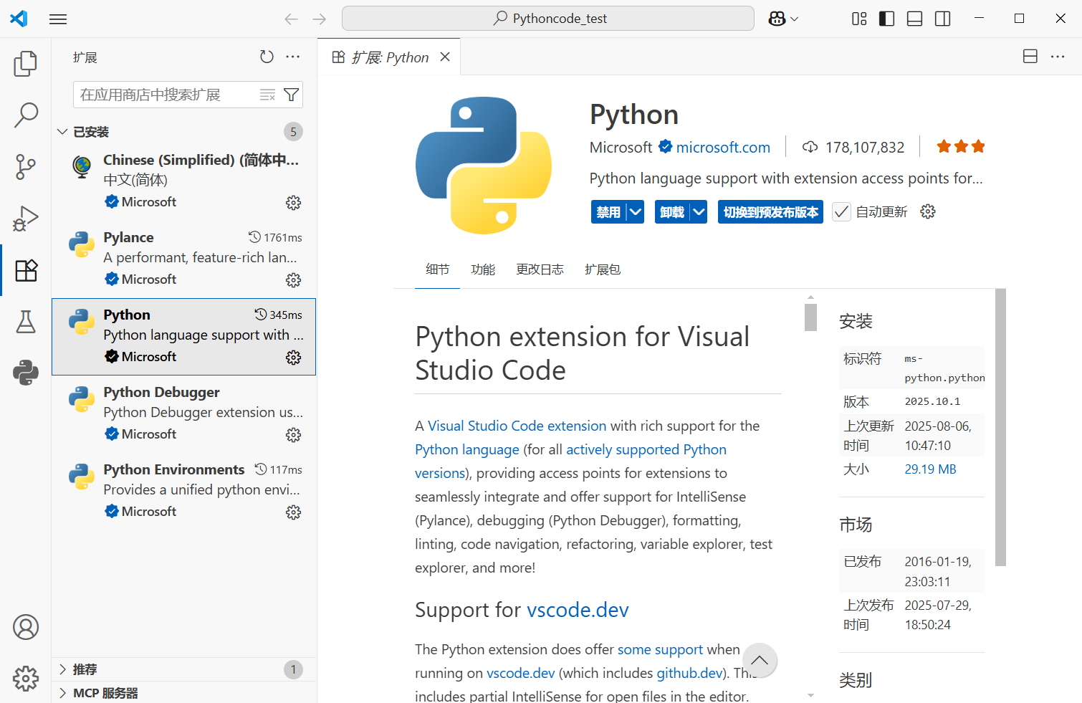The height and width of the screenshot is (703, 1082).
Task: Click the 卸载 button
Action: point(672,212)
